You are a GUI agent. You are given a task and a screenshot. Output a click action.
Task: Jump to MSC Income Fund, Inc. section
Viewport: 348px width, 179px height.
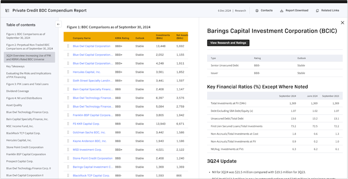[x=20, y=126]
